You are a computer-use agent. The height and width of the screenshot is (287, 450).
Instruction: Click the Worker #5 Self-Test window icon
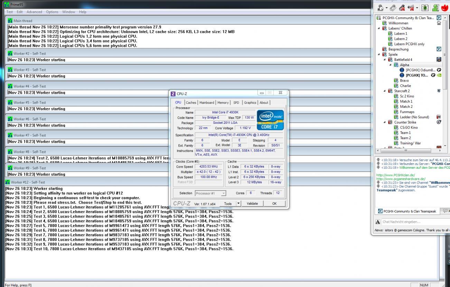[x=10, y=103]
